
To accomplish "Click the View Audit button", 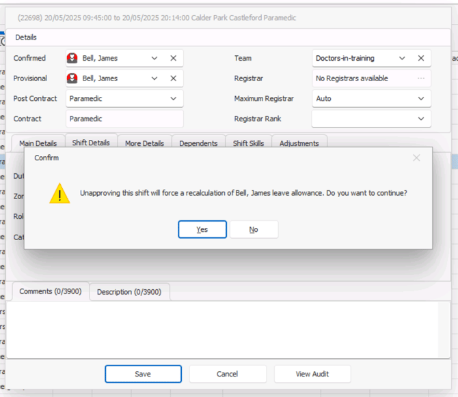I will 312,374.
